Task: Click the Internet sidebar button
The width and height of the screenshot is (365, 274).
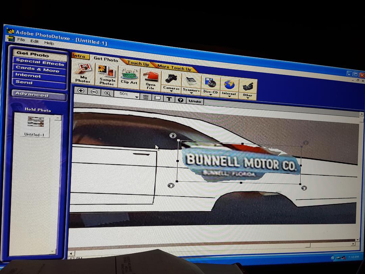Action: (39, 76)
